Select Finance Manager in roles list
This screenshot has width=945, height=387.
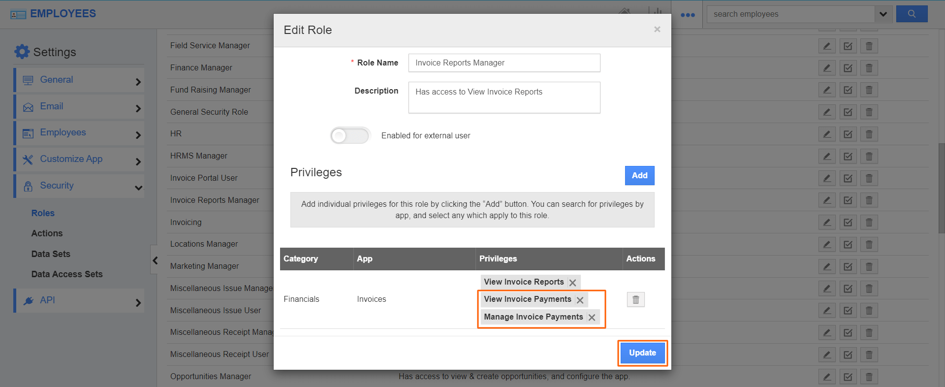(201, 68)
